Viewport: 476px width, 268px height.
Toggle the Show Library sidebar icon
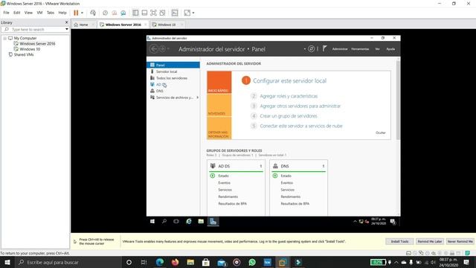tap(135, 13)
